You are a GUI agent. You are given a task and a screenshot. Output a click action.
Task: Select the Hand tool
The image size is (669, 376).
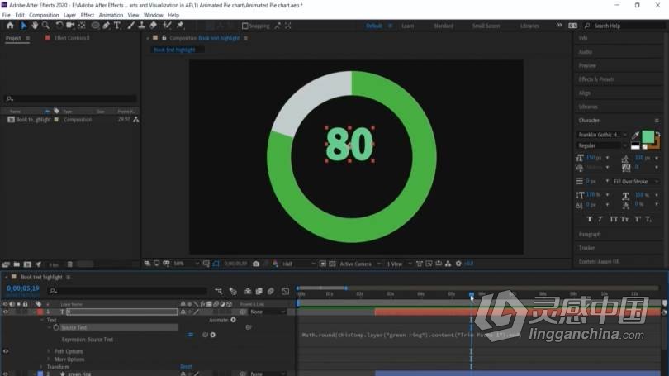(35, 26)
